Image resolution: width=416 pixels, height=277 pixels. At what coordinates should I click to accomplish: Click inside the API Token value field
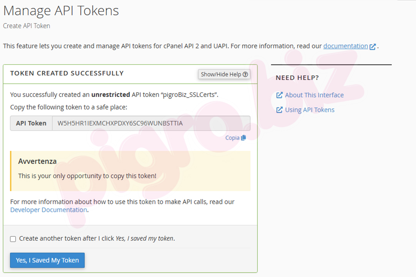click(x=151, y=123)
